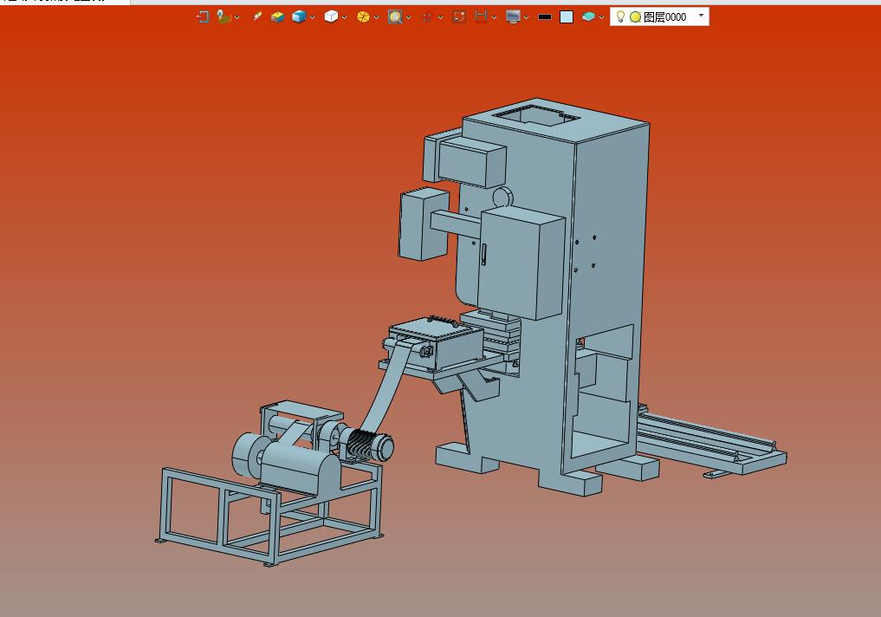Click the light blue fill color swatch

pyautogui.click(x=567, y=16)
